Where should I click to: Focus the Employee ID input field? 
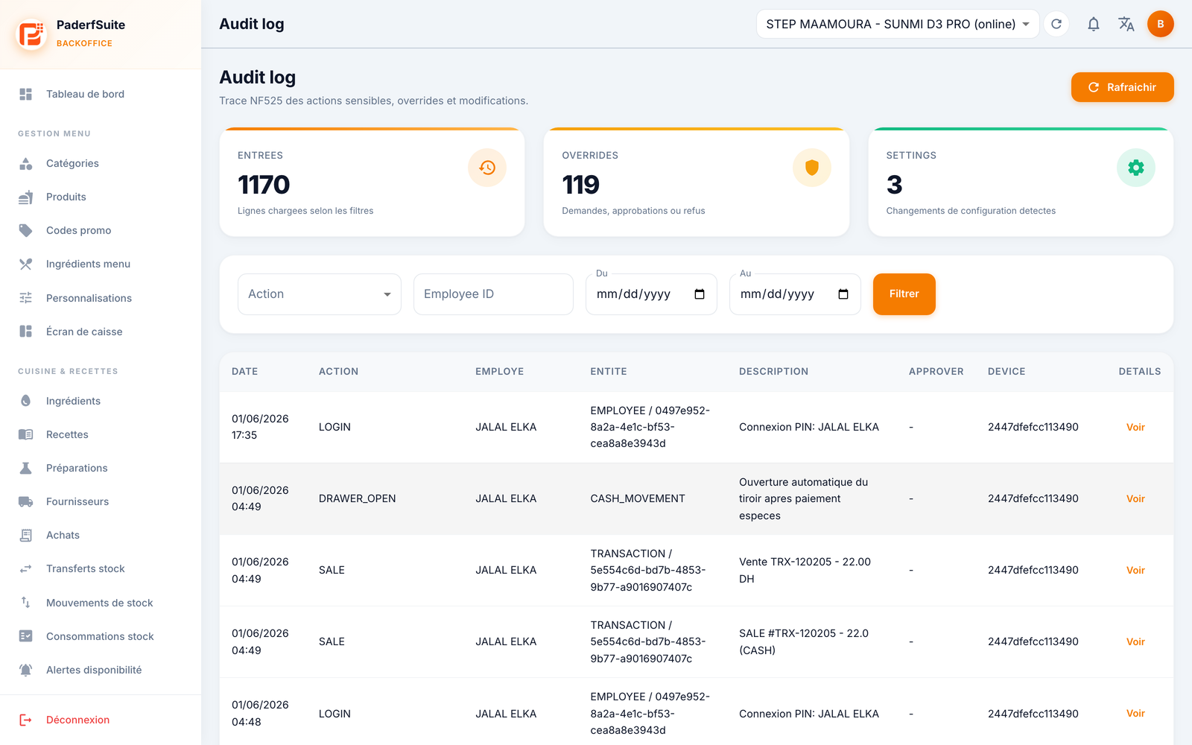(493, 294)
